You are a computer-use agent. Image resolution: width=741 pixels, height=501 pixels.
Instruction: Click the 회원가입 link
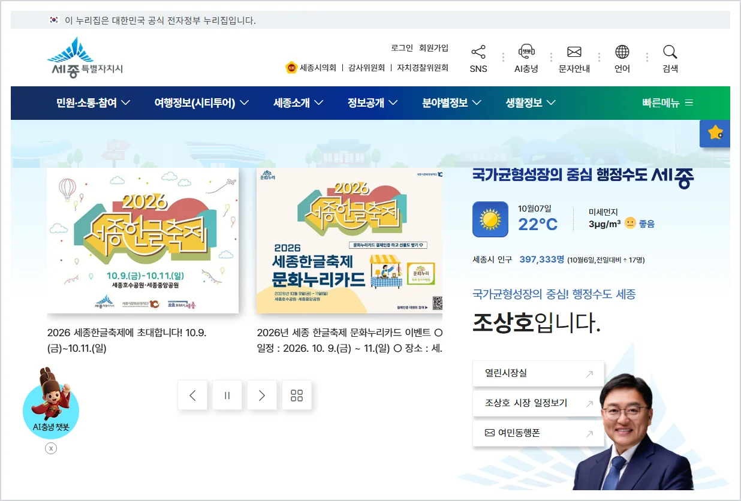(x=433, y=48)
